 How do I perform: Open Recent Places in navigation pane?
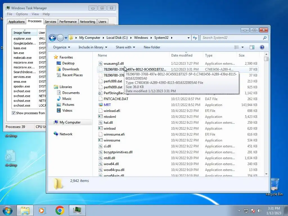click(x=72, y=75)
